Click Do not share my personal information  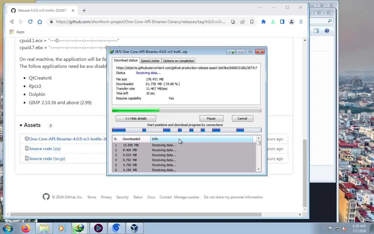[233, 197]
